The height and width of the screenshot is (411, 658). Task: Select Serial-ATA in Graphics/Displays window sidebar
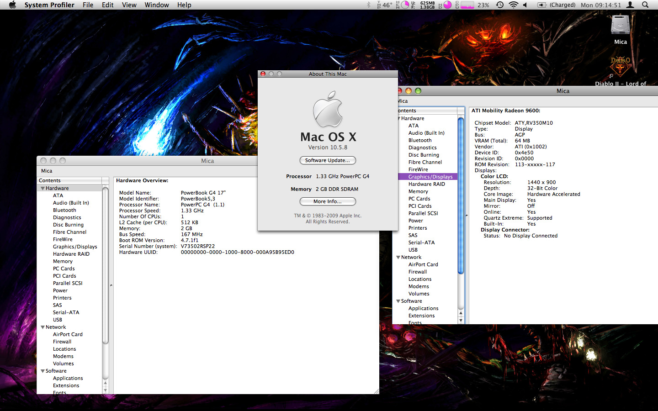click(421, 242)
